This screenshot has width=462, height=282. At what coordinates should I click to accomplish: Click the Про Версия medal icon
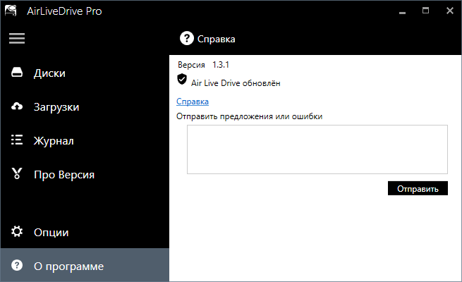coord(17,173)
